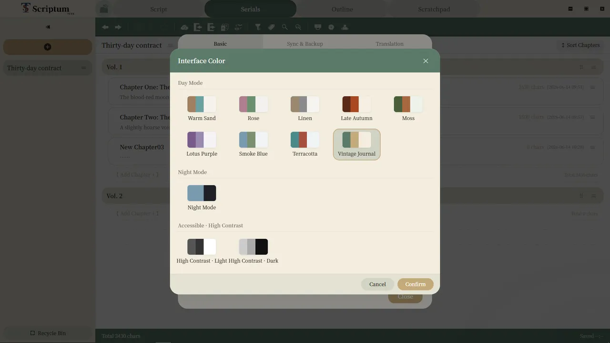Click the export toolbar icon
Screen dimensions: 610x343
(x=211, y=27)
